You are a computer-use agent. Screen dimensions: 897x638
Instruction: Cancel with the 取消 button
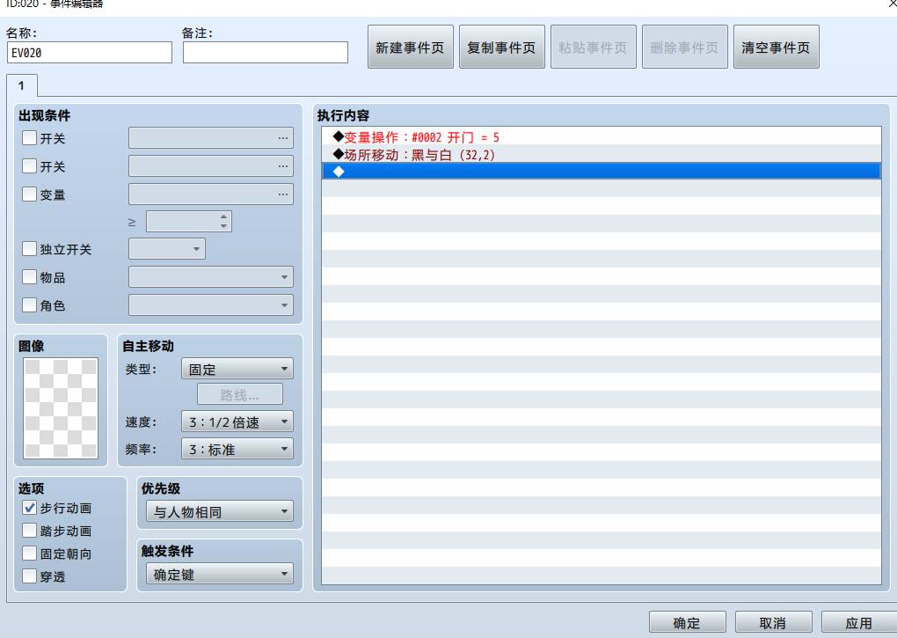coord(773,622)
